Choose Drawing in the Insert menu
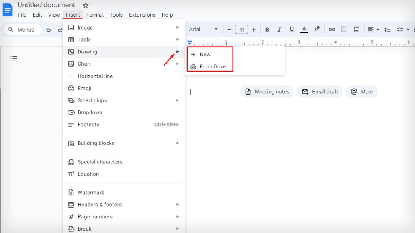 click(124, 52)
